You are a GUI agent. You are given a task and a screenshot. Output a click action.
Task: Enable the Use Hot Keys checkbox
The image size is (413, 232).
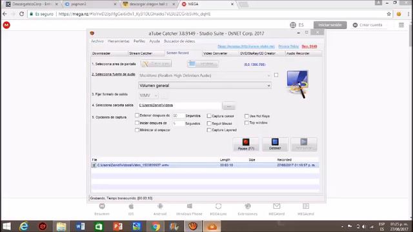click(247, 116)
